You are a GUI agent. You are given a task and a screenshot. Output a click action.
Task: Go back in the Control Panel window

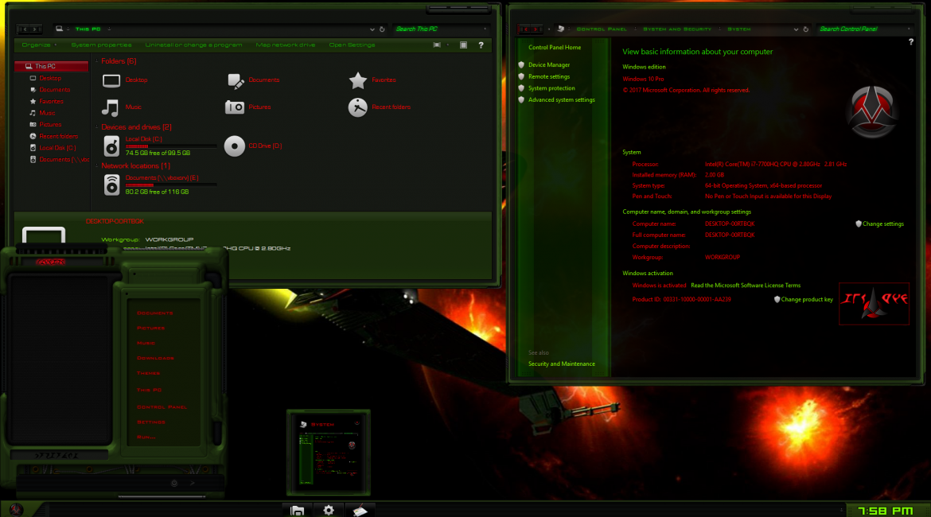click(525, 29)
